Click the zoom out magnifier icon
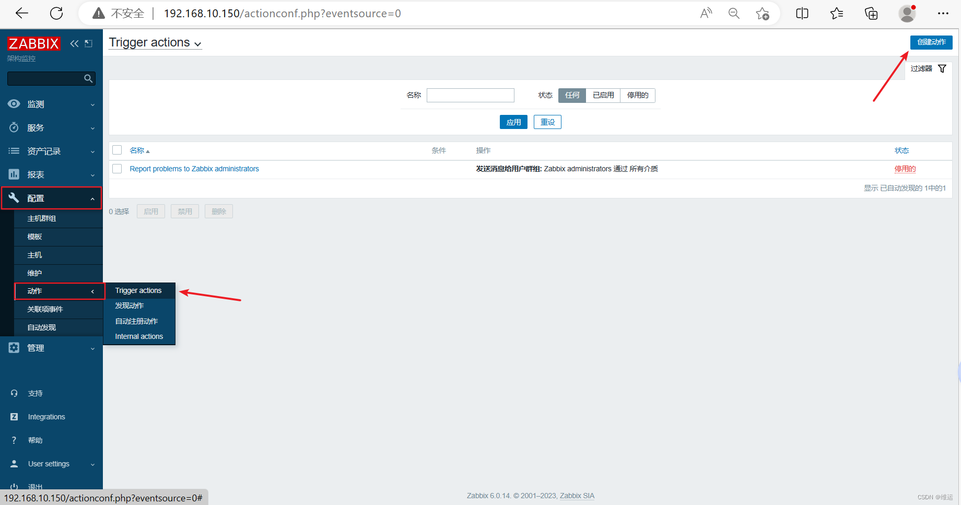961x505 pixels. point(734,14)
